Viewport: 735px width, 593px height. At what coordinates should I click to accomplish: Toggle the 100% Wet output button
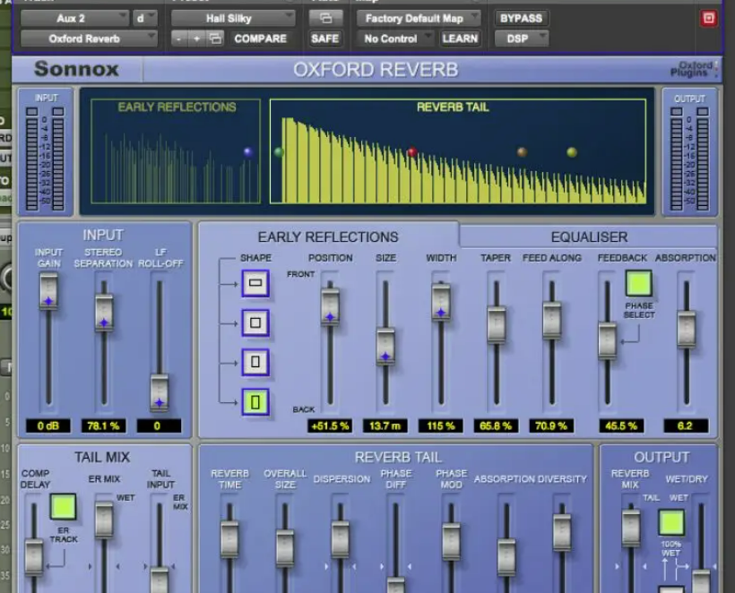(671, 522)
